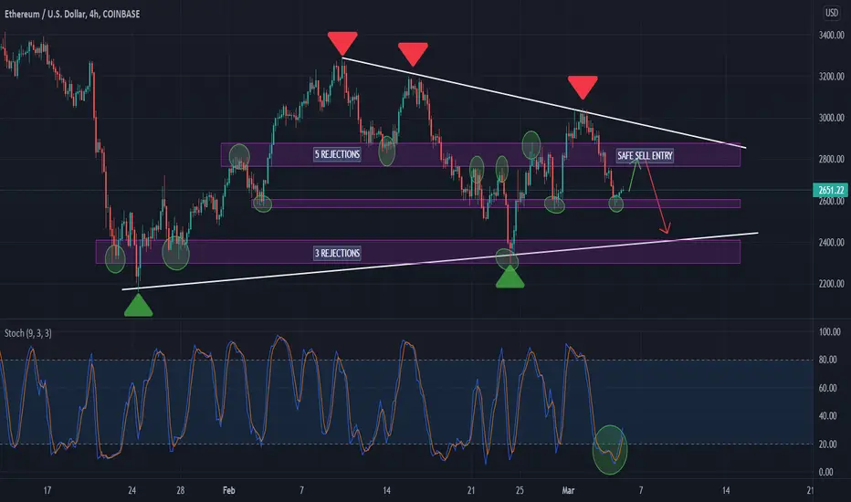Click the 60.00 stochastic scale label
This screenshot has width=851, height=502.
(829, 388)
